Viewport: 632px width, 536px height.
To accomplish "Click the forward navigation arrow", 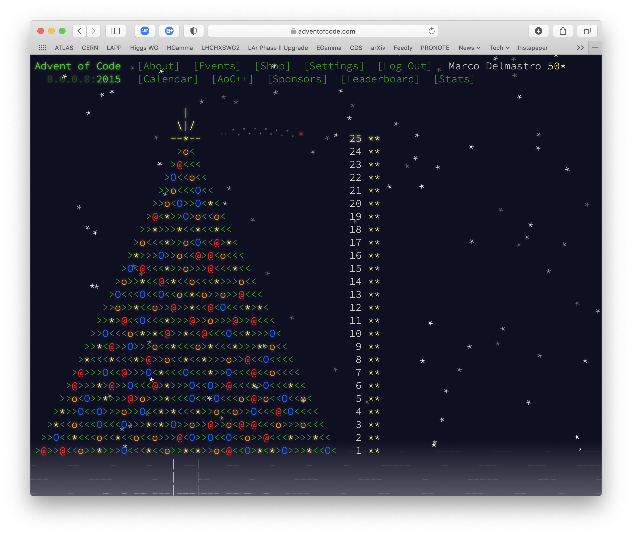I will click(93, 31).
